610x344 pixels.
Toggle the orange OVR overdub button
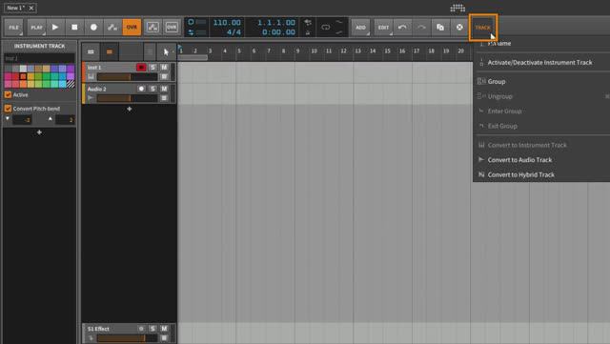point(132,28)
